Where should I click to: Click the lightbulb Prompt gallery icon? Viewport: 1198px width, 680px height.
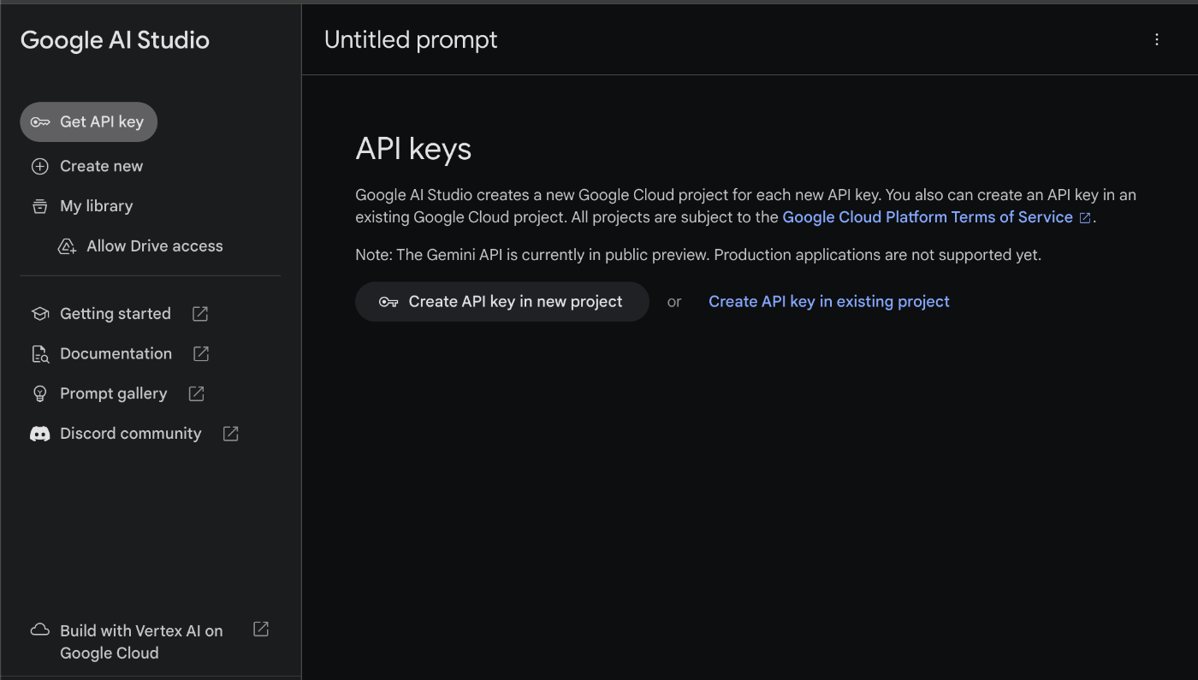40,393
